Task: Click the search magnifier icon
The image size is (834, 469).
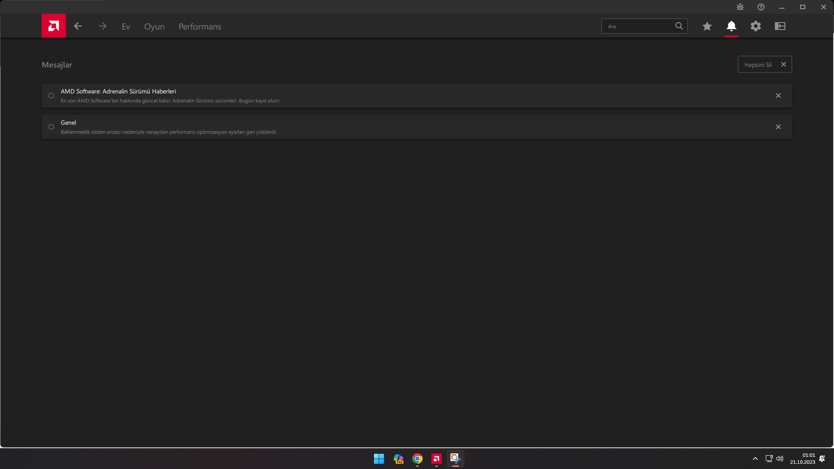Action: pos(679,26)
